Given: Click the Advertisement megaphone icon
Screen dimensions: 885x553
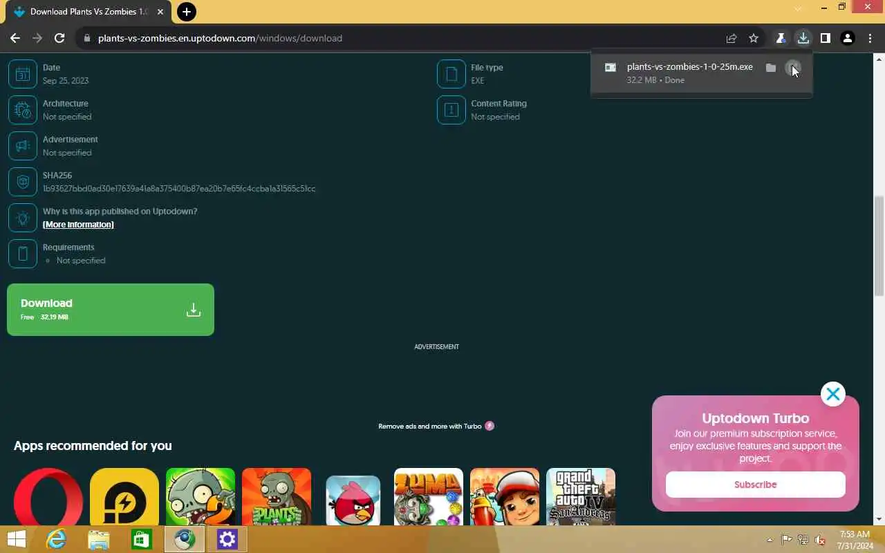Looking at the screenshot, I should click(22, 146).
